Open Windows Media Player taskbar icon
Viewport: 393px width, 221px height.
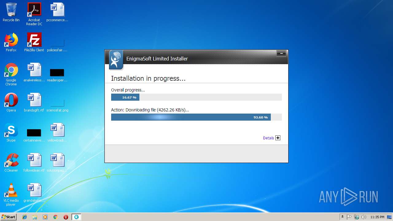(45, 217)
